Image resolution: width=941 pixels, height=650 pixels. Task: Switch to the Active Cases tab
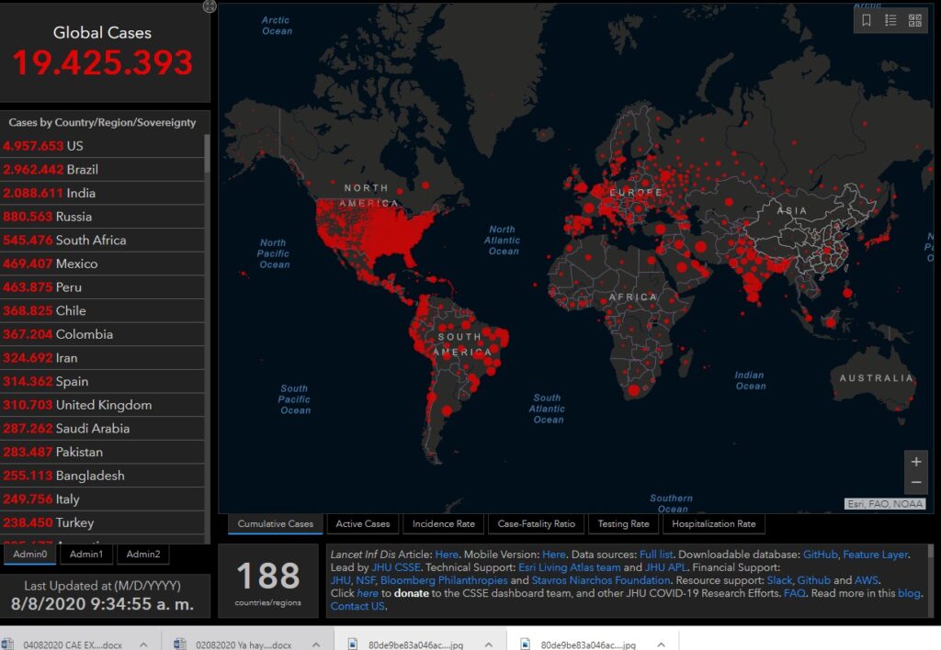point(362,524)
